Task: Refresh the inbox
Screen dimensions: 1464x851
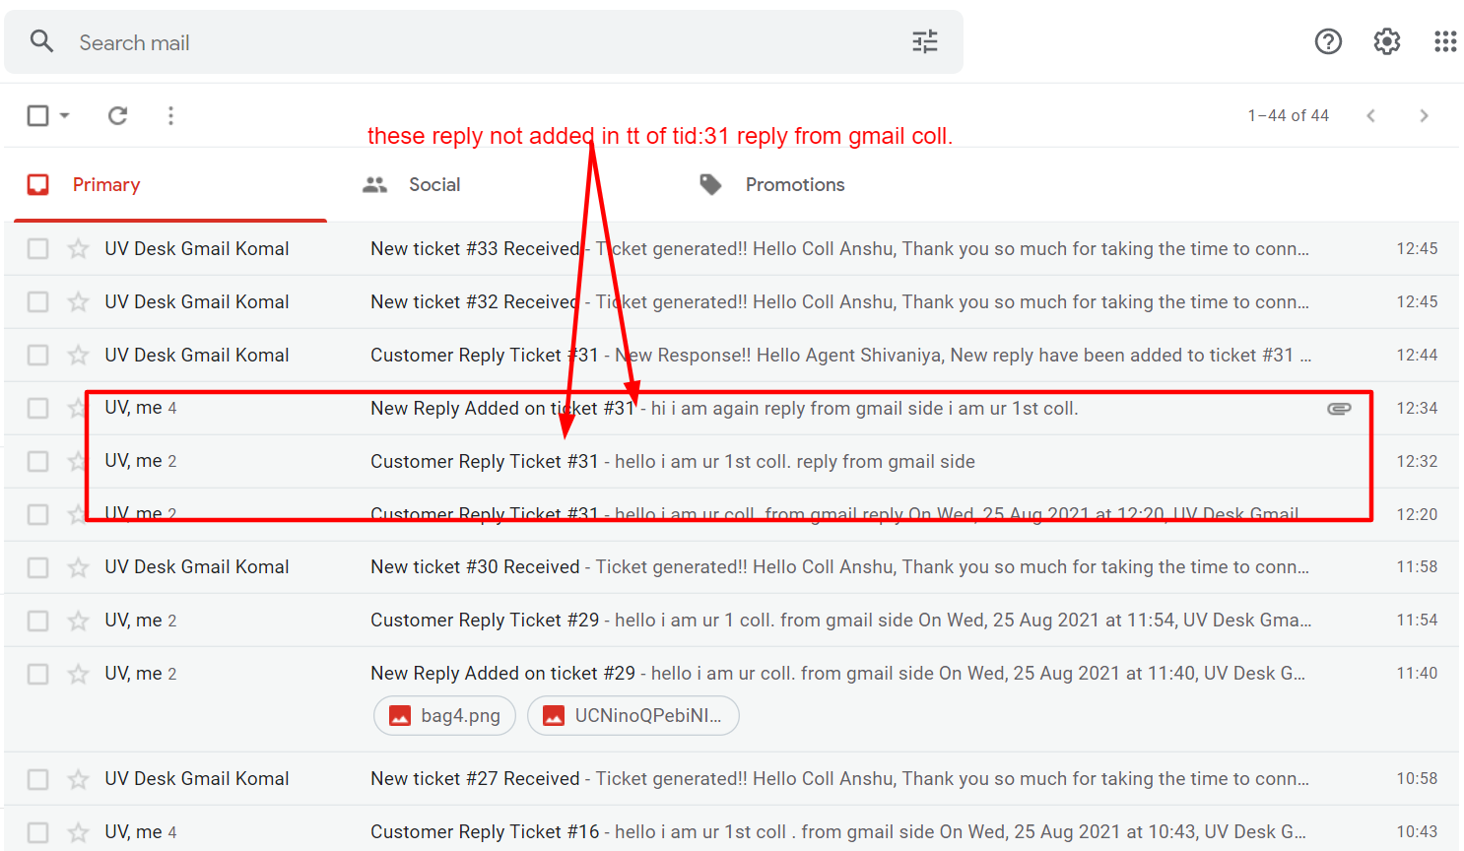Action: pyautogui.click(x=117, y=115)
